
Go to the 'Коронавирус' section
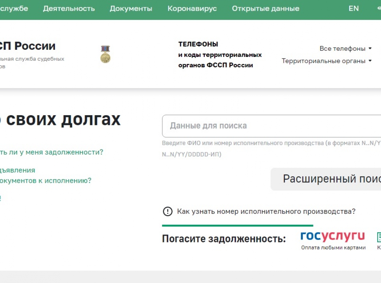point(192,9)
